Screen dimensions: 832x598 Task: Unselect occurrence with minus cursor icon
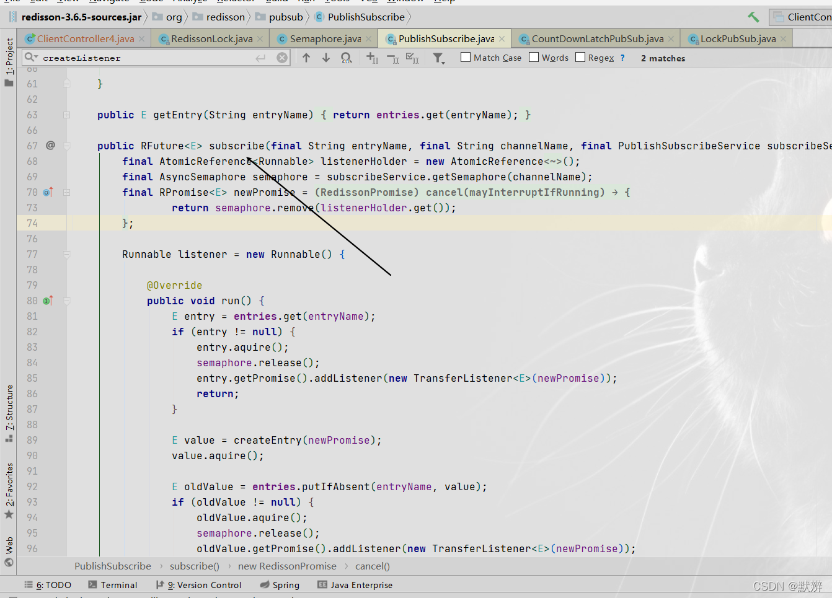pyautogui.click(x=393, y=58)
